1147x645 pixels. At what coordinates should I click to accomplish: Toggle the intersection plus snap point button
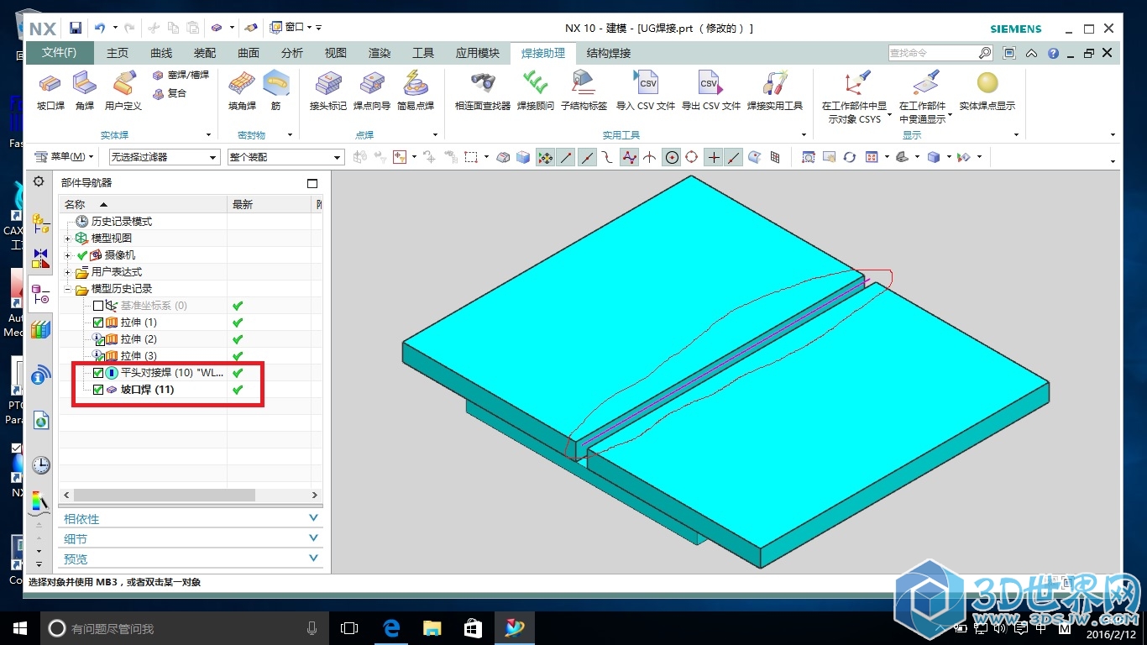[x=714, y=157]
